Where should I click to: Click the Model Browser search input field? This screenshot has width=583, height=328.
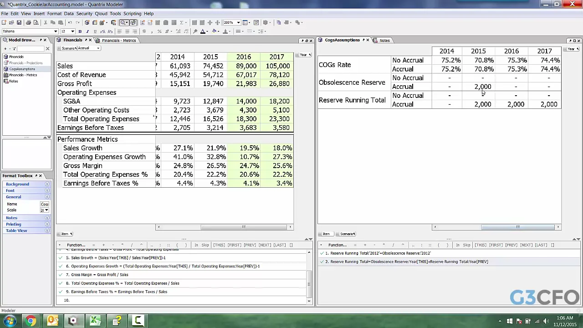point(31,49)
